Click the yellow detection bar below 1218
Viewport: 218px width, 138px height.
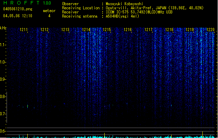pyautogui.click(x=171, y=136)
